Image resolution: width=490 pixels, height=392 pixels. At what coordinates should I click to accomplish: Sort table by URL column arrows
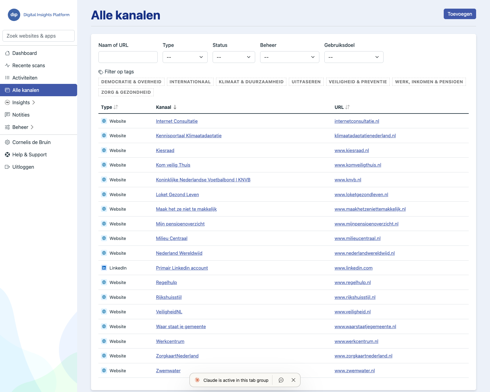tap(347, 107)
